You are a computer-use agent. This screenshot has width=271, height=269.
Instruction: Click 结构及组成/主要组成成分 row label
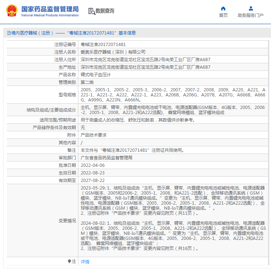51,110
